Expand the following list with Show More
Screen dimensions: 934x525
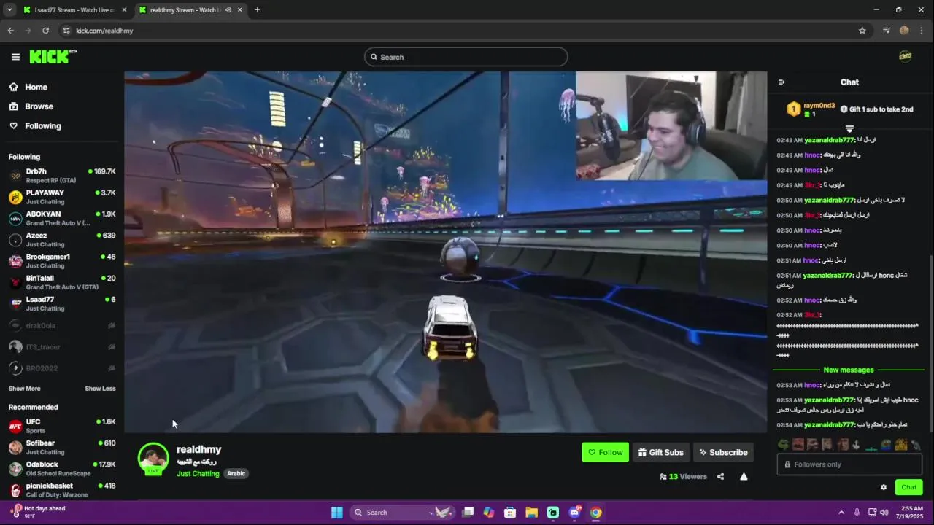[25, 389]
